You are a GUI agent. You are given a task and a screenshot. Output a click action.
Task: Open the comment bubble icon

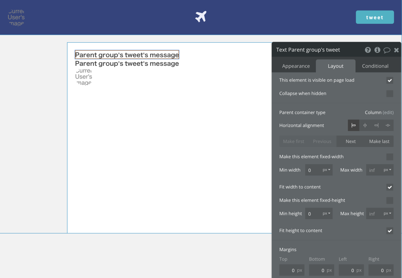387,50
